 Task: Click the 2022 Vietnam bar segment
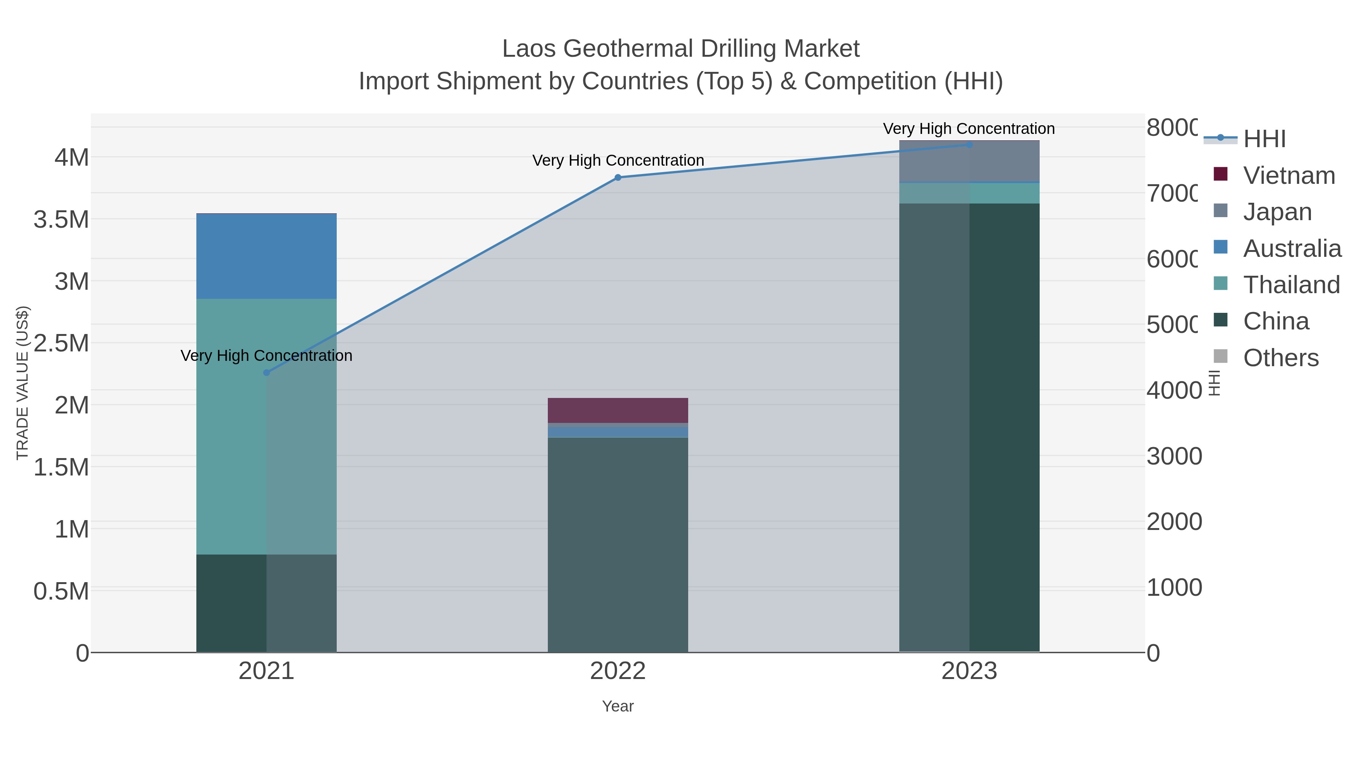point(617,410)
